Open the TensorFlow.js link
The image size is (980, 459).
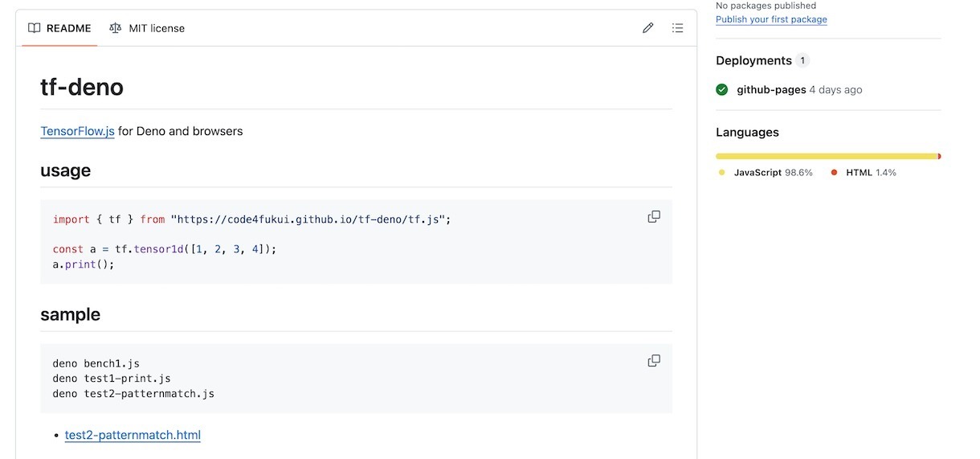click(77, 131)
